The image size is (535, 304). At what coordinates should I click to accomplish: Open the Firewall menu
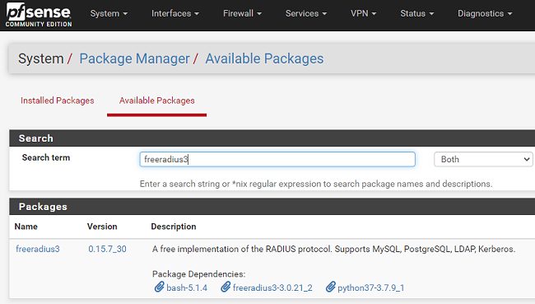(242, 13)
